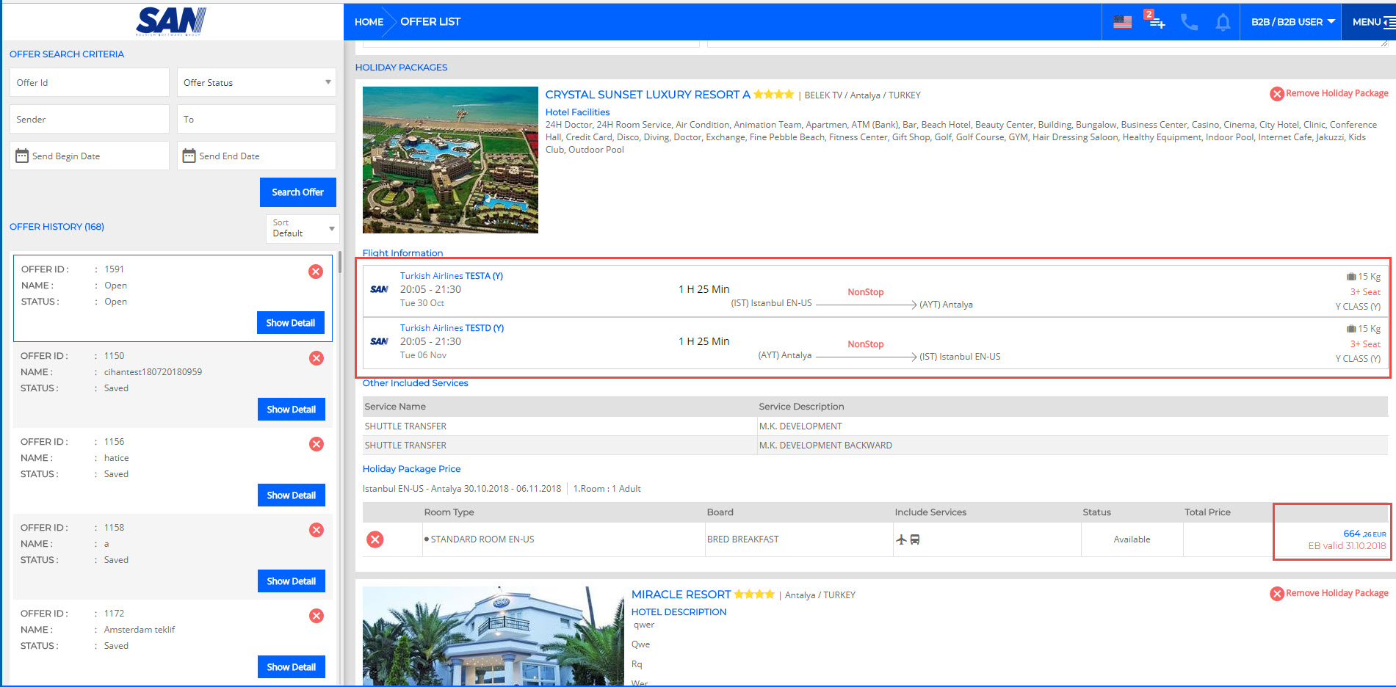1396x687 pixels.
Task: Click Turkish Airlines TESTA (Y) flight link
Action: click(x=452, y=276)
